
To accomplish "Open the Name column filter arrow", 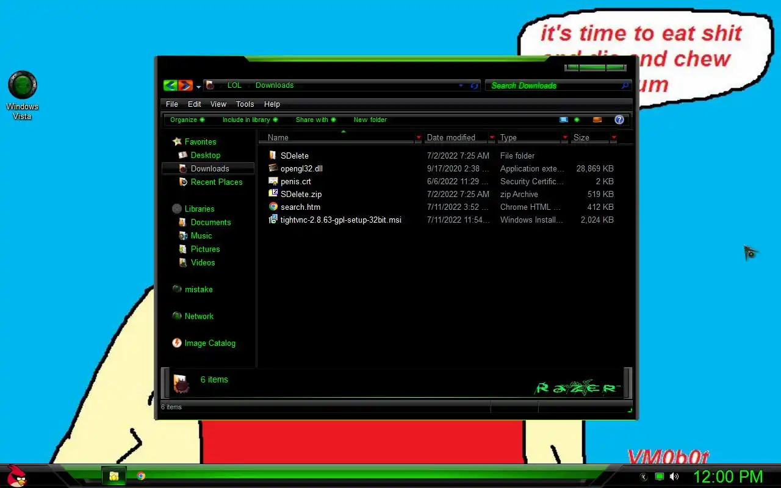I will 419,138.
